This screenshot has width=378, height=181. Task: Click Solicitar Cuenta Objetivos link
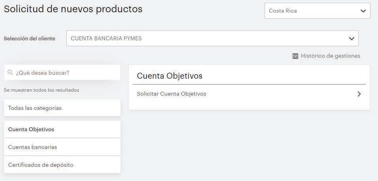click(x=171, y=94)
